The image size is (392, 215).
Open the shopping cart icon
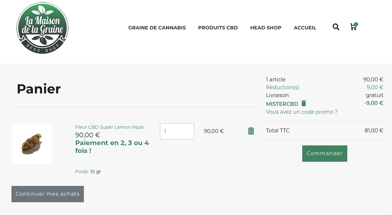coord(353,27)
